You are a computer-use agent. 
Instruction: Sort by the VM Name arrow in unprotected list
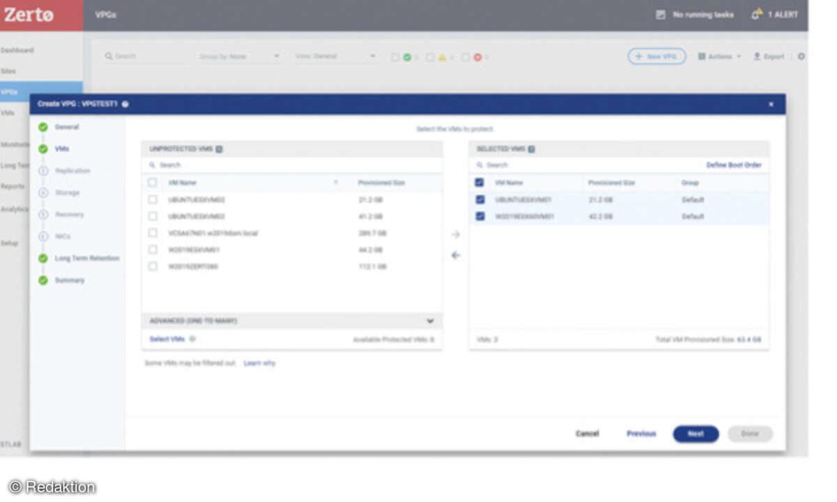[x=336, y=183]
